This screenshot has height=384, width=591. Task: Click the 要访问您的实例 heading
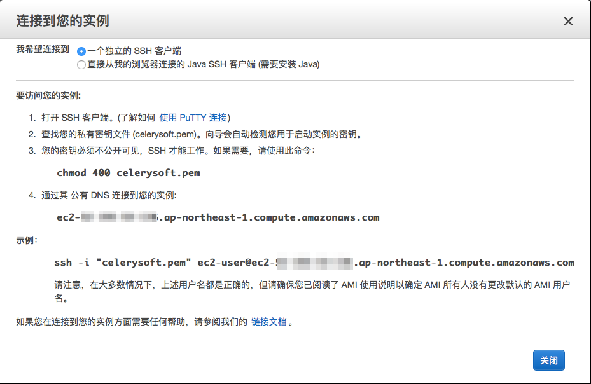pyautogui.click(x=48, y=95)
